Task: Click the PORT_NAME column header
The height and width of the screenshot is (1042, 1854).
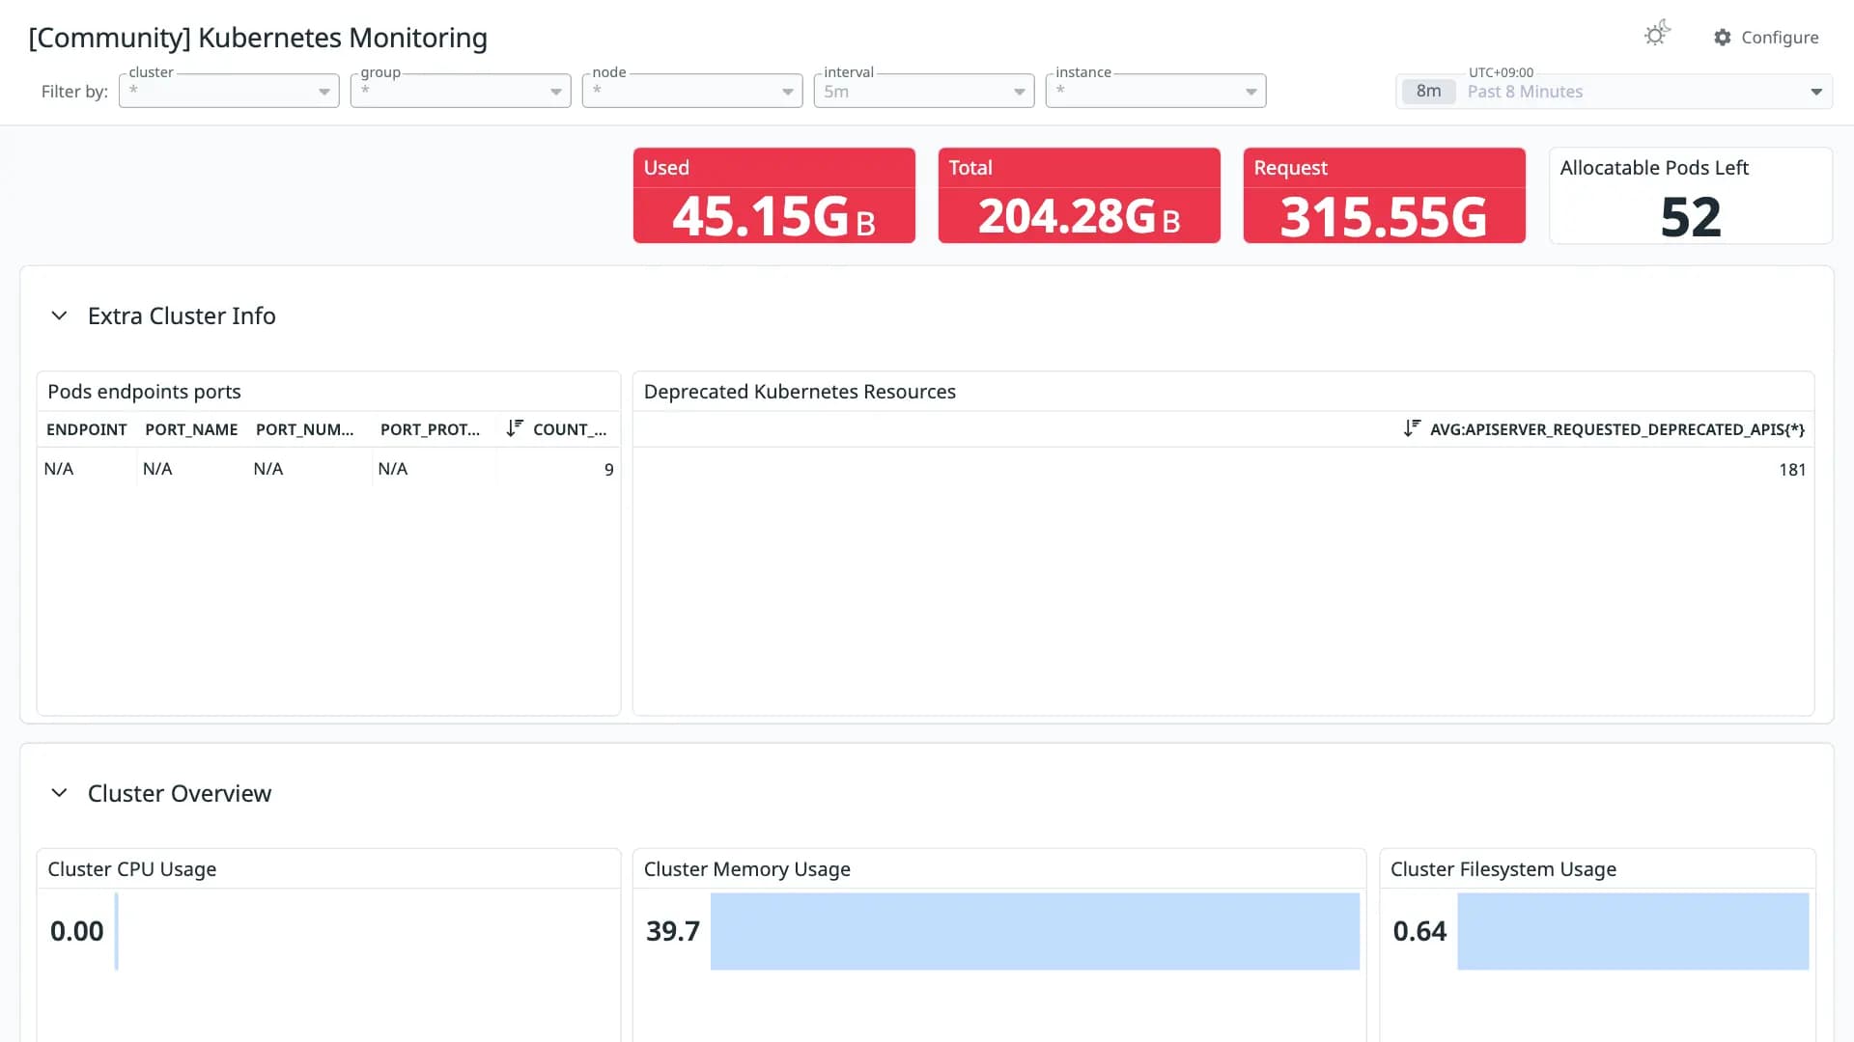Action: coord(191,429)
